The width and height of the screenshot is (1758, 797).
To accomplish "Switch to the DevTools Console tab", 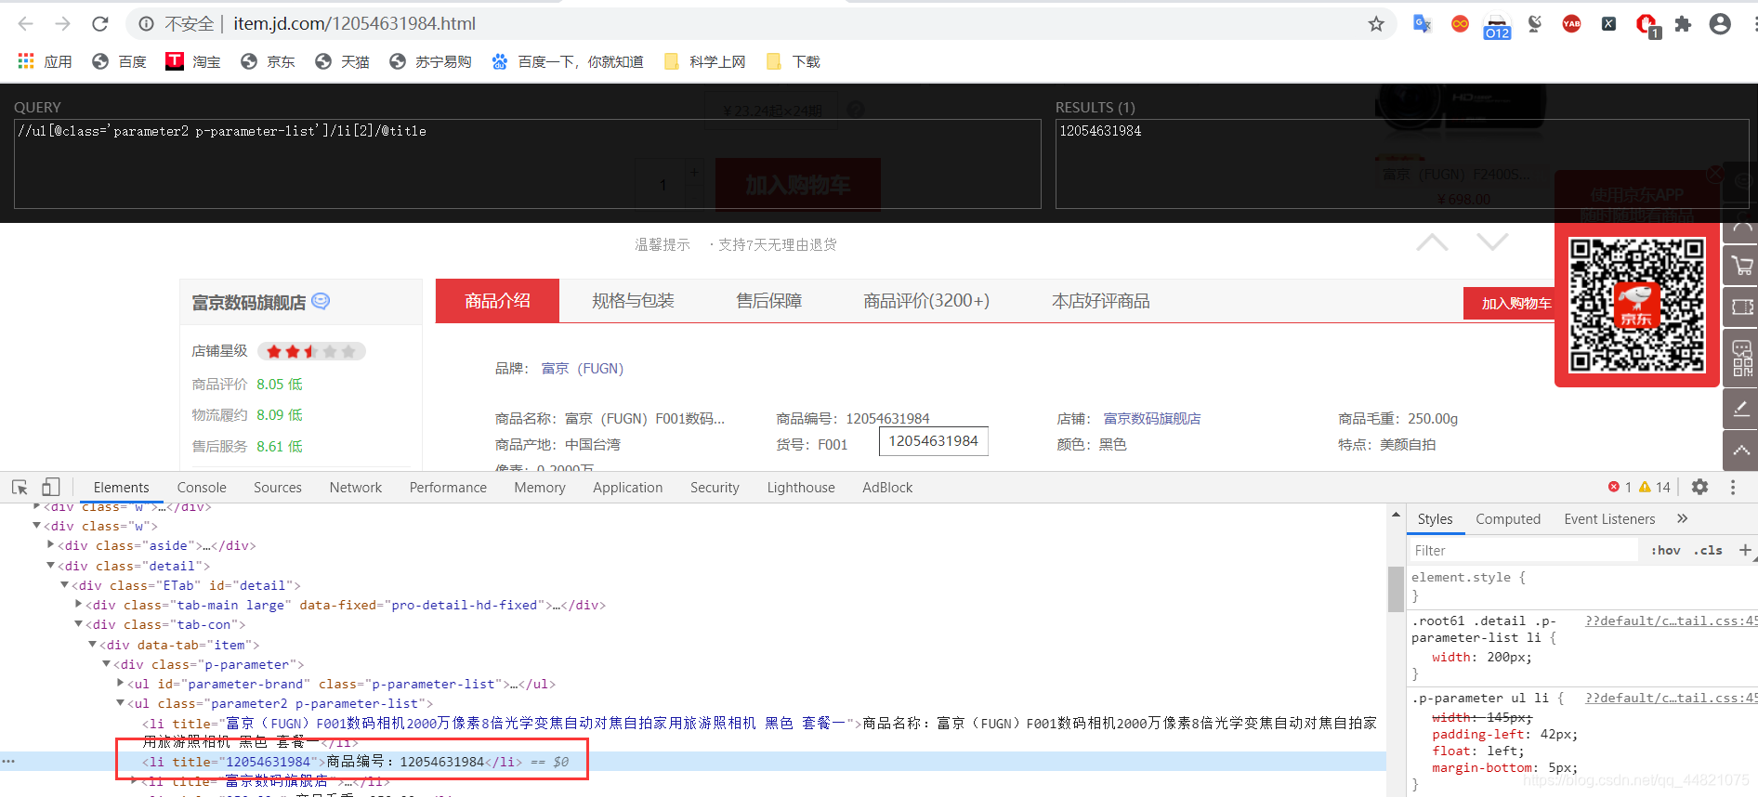I will [202, 487].
